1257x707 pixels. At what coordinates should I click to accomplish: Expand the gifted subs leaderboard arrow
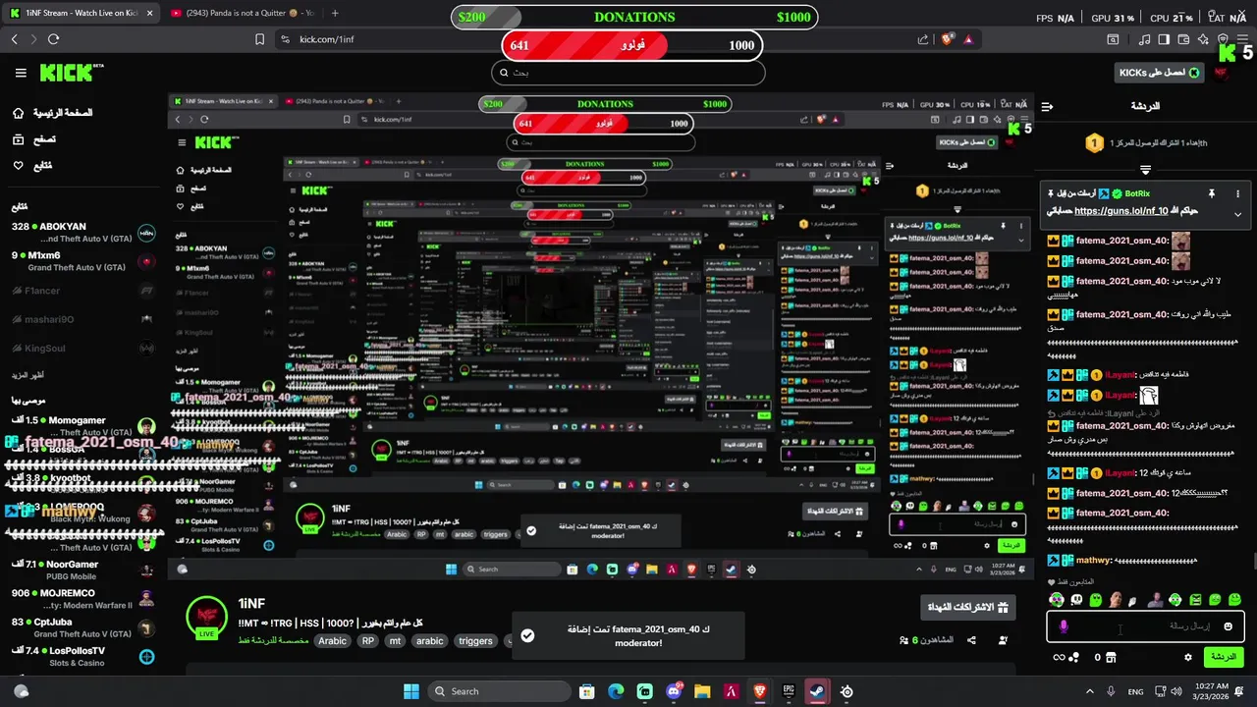1145,170
